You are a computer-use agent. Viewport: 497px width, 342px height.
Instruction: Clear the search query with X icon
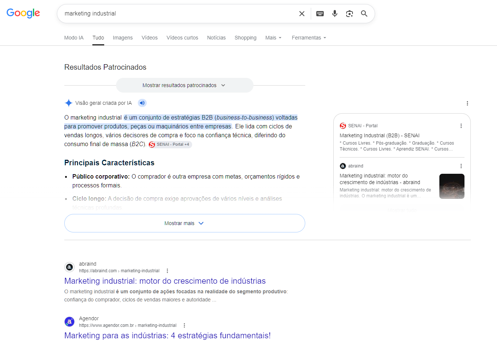pos(302,14)
